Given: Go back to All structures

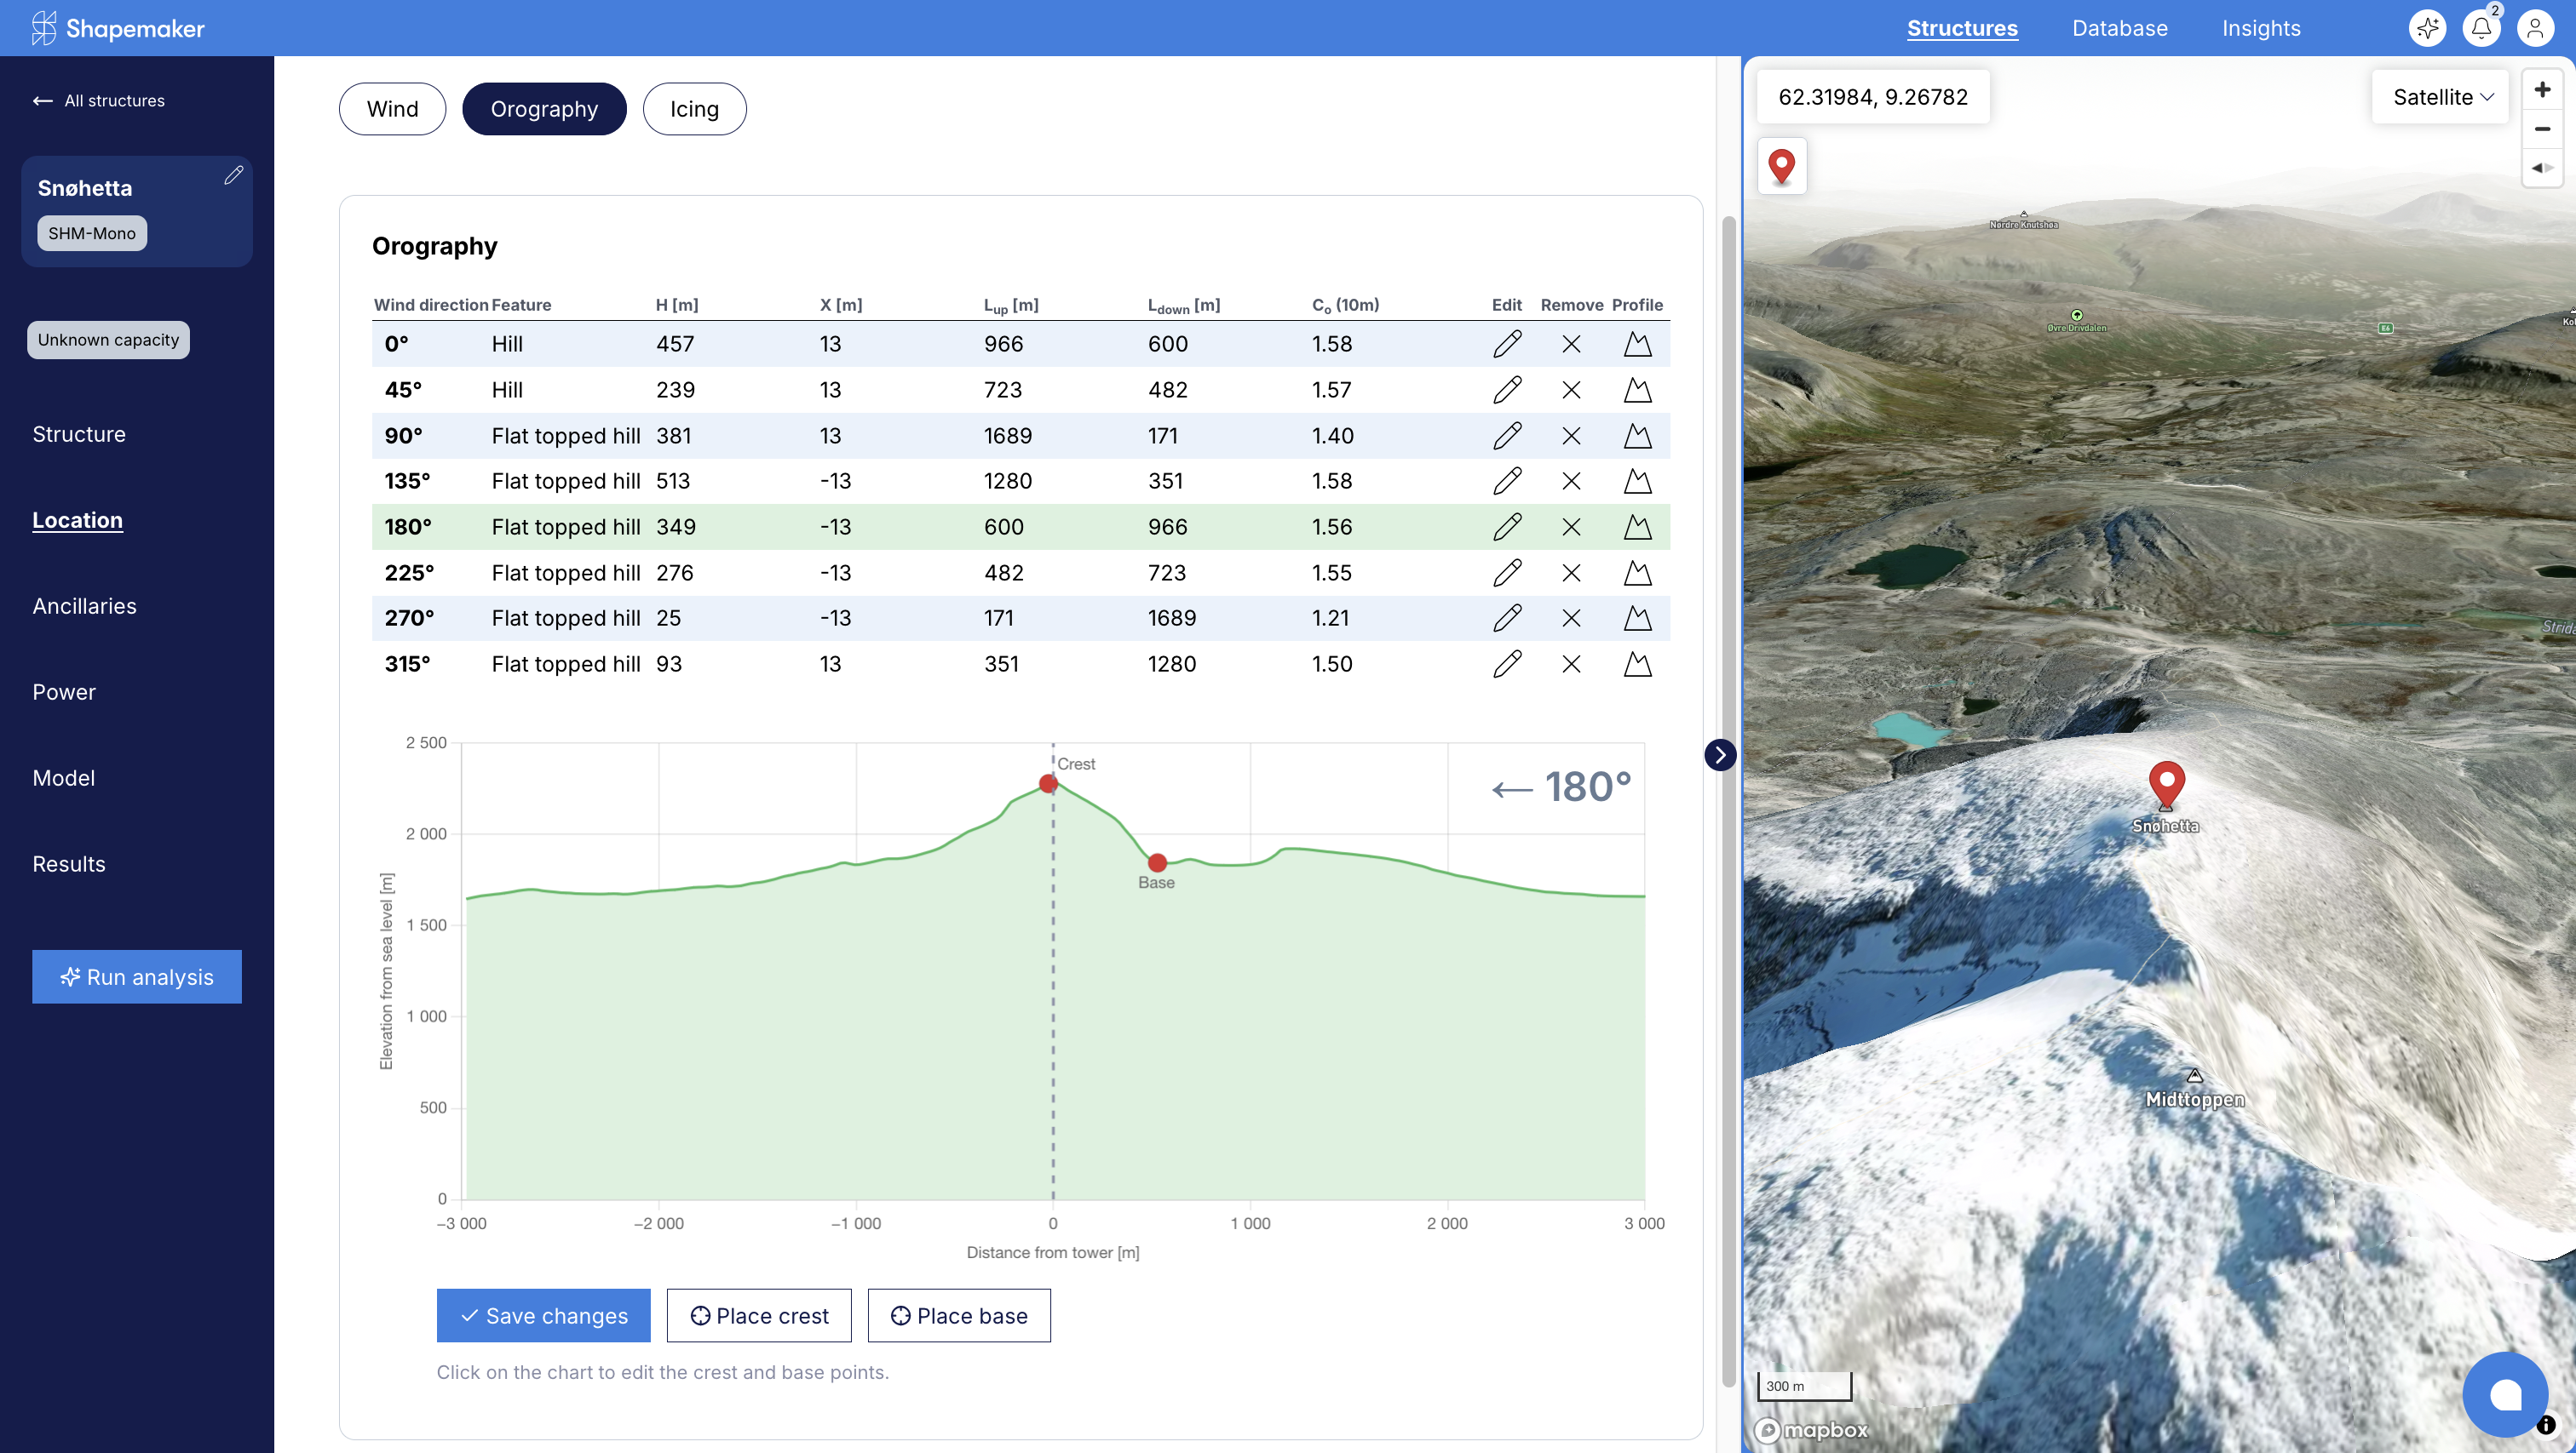Looking at the screenshot, I should (98, 100).
